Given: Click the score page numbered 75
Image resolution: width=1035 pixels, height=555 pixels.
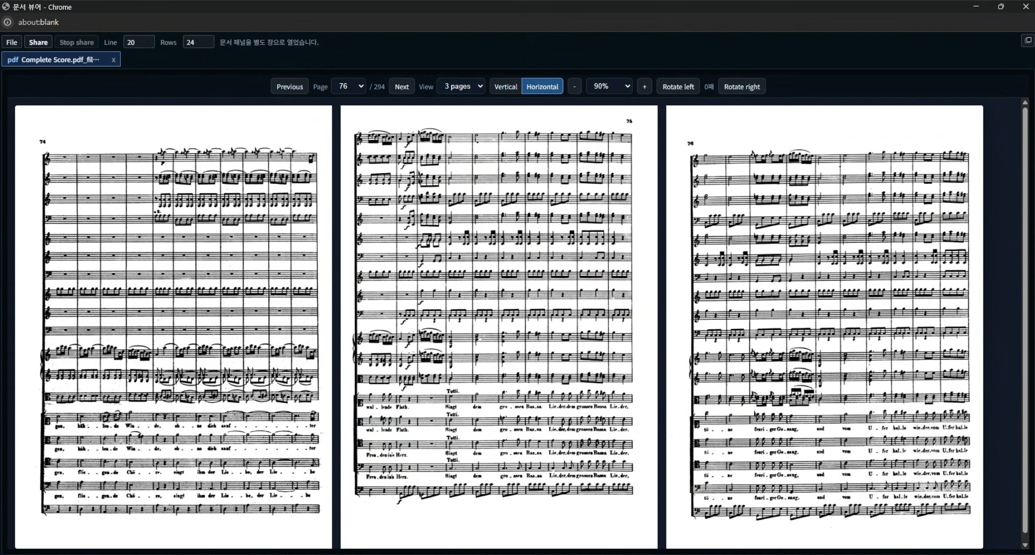Looking at the screenshot, I should tap(499, 327).
